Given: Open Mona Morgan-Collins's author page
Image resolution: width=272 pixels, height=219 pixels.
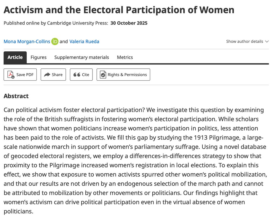Looking at the screenshot, I should click(x=26, y=41).
